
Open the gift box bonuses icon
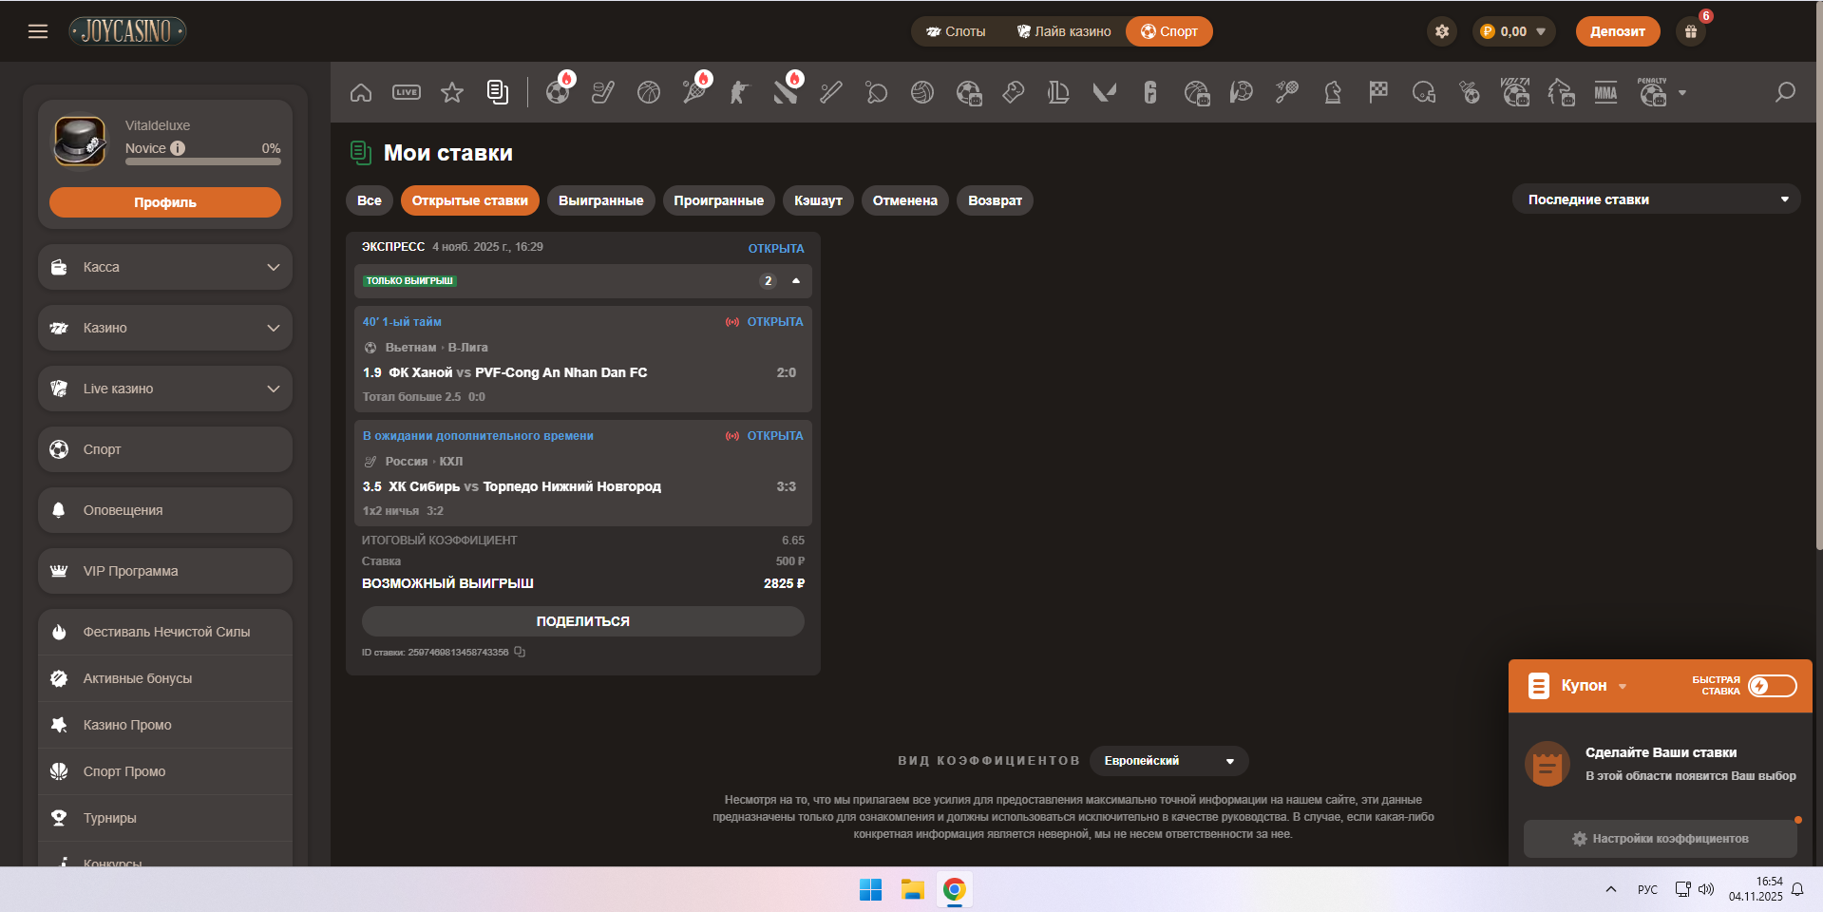coord(1691,31)
